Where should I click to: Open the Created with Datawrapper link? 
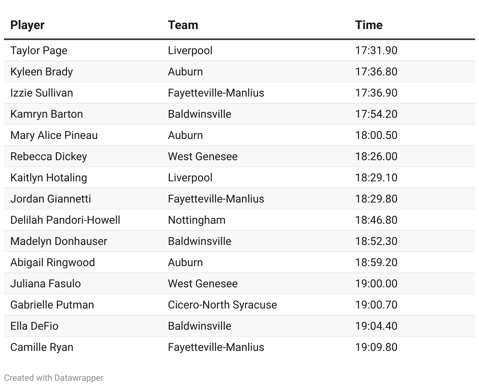(x=54, y=378)
